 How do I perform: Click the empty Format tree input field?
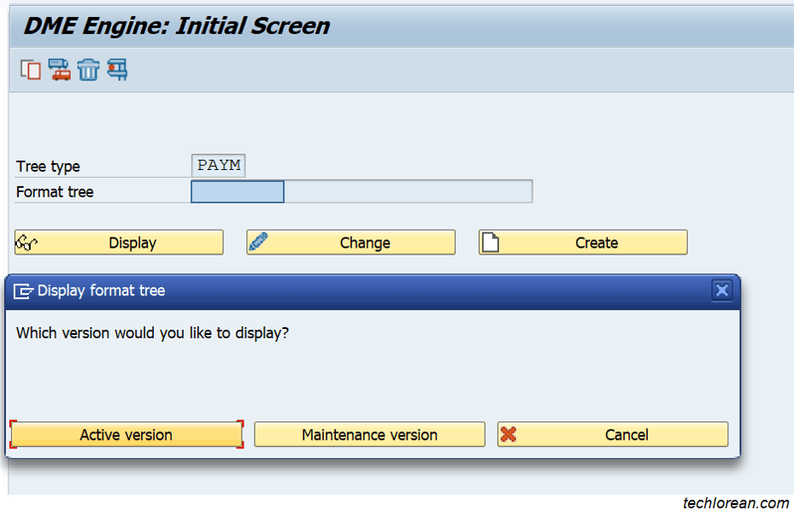pos(238,191)
